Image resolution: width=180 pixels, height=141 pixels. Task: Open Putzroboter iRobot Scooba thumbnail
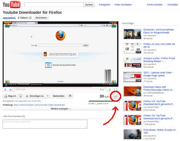pyautogui.click(x=132, y=134)
